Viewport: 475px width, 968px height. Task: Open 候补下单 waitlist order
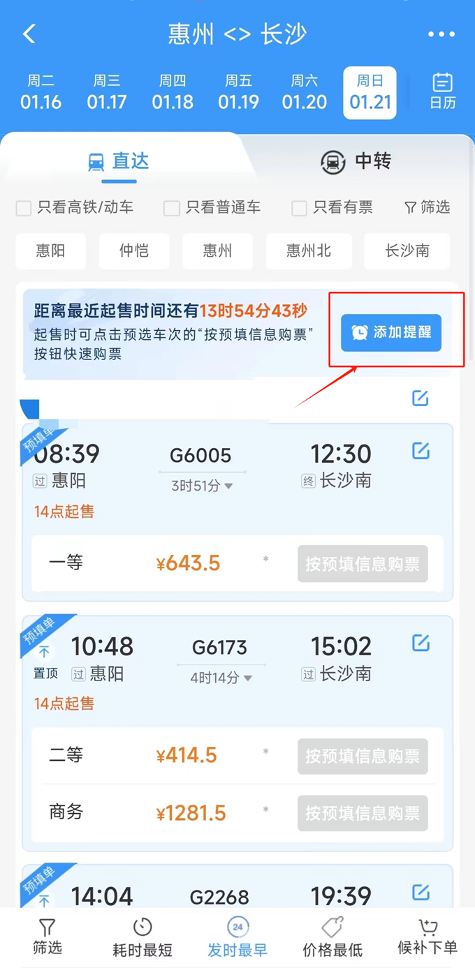click(x=427, y=937)
